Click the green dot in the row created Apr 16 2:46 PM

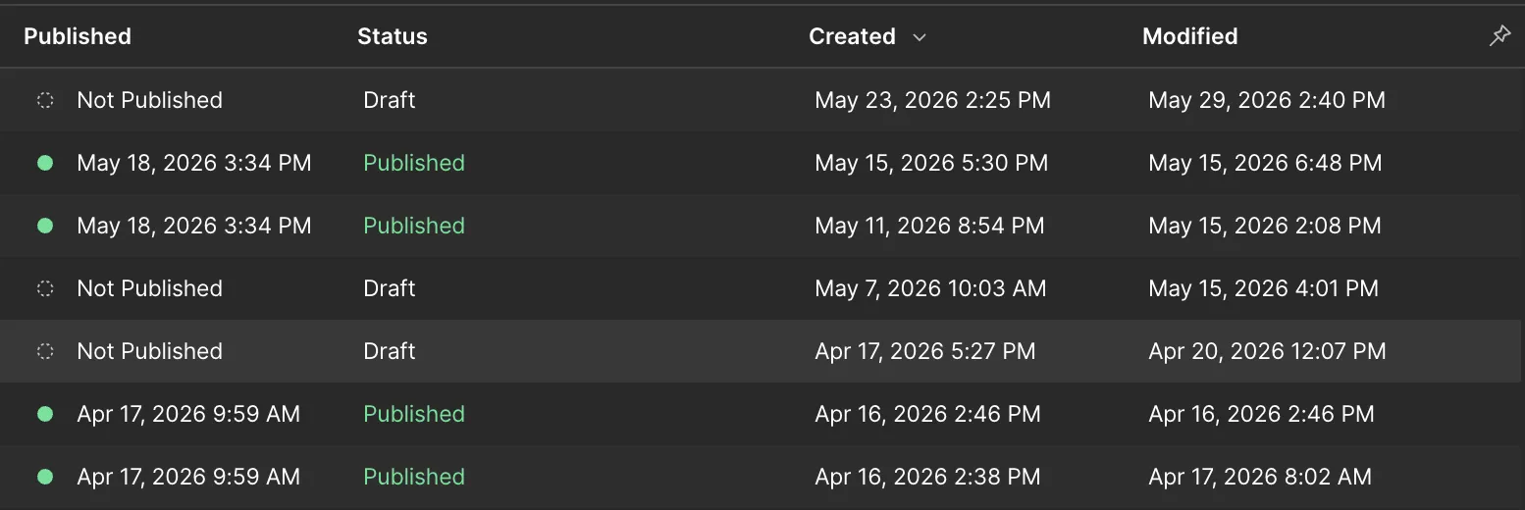point(45,414)
